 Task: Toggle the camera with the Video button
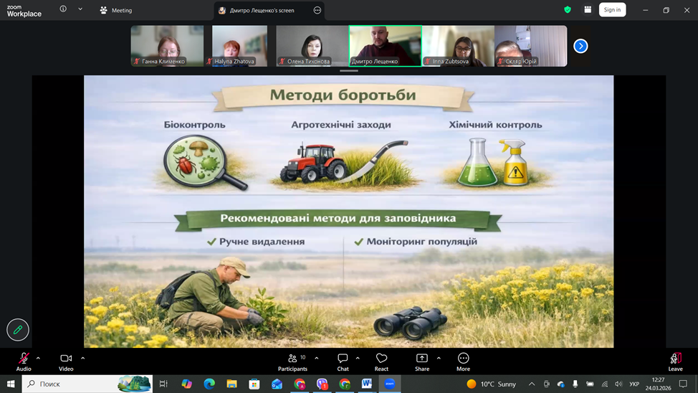point(66,361)
